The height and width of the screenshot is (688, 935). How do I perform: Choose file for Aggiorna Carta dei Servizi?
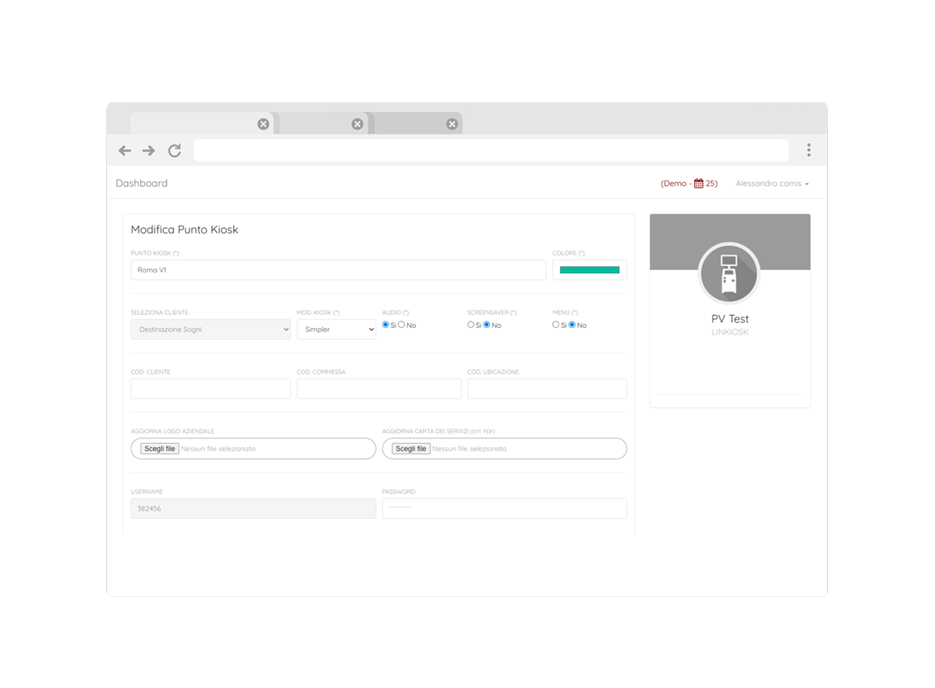coord(411,449)
